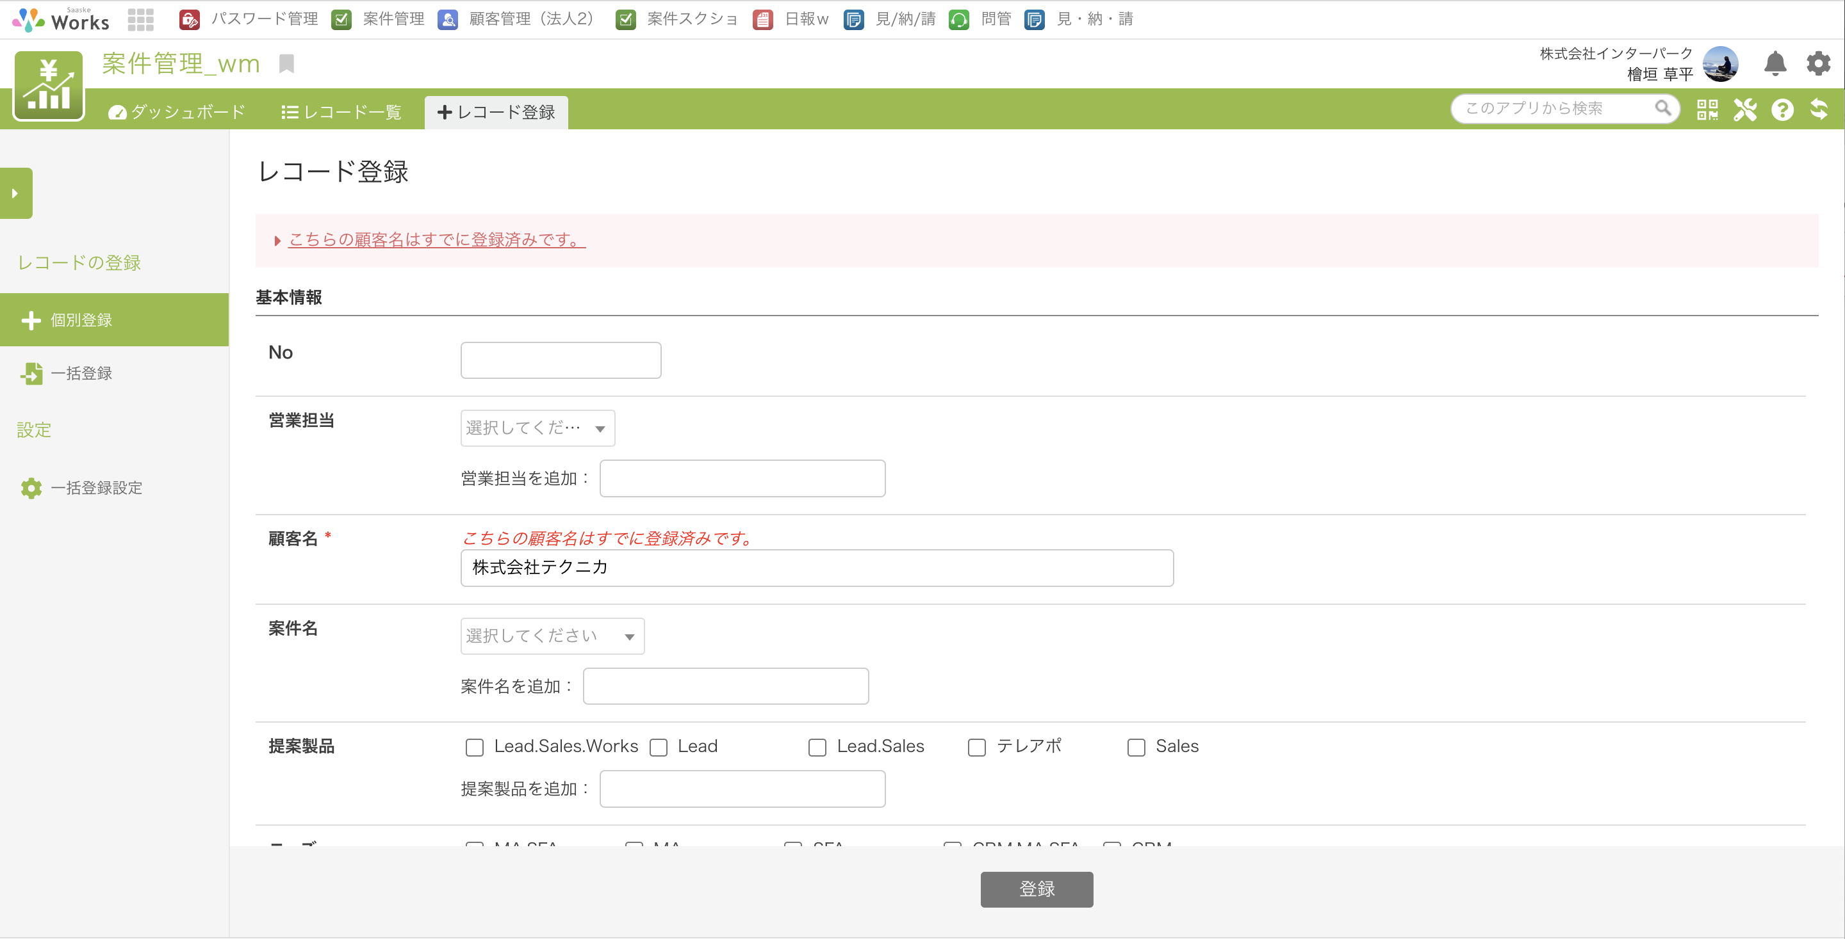Image resolution: width=1845 pixels, height=939 pixels.
Task: Expand the error message triangle
Action: tap(277, 241)
